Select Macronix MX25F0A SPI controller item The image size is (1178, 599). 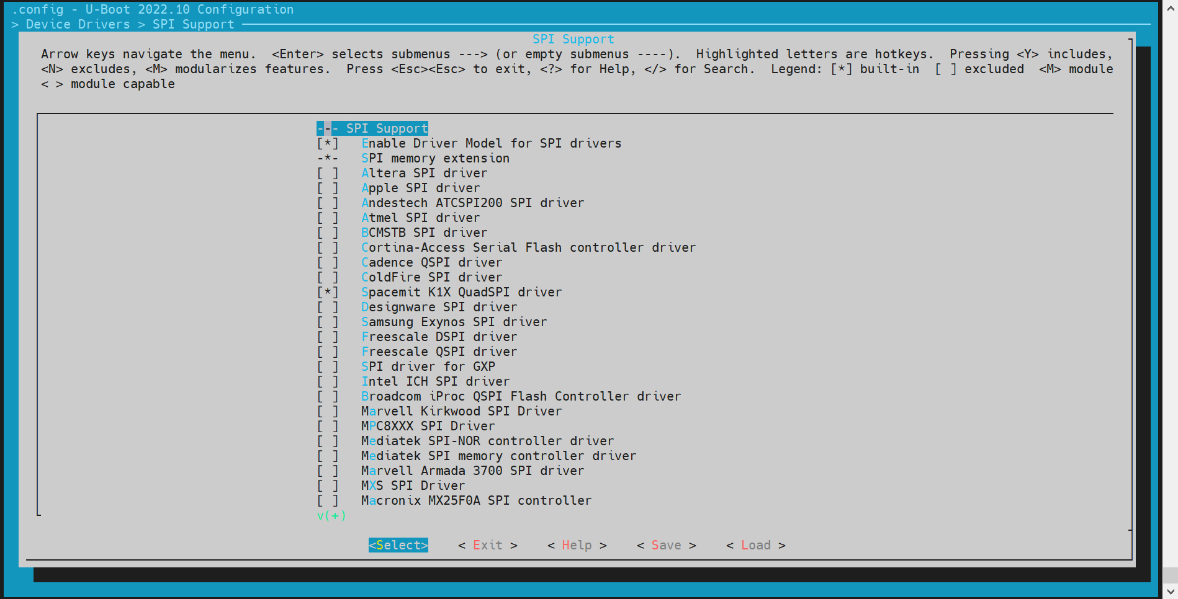[x=476, y=500]
